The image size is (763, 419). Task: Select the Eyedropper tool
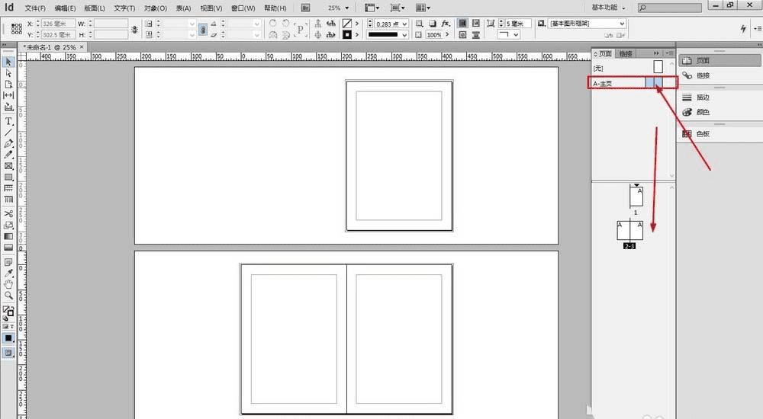pyautogui.click(x=8, y=273)
